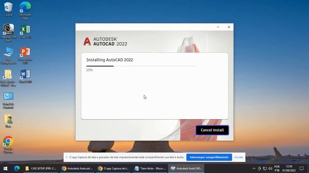Open Microsoft Edge desktop shortcut
Viewport: 309px width, 173px height.
(25, 11)
